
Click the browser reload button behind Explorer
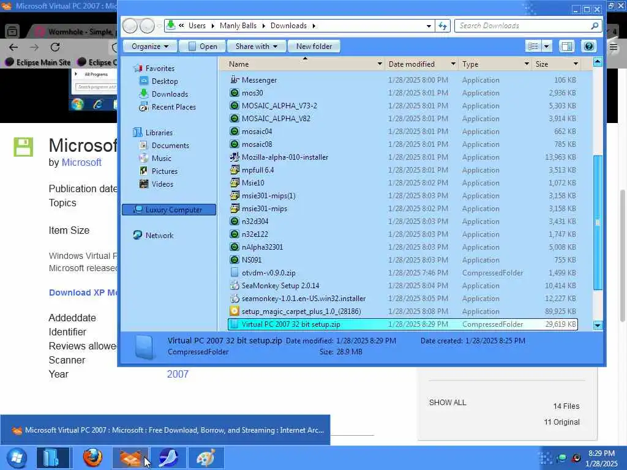(x=55, y=47)
